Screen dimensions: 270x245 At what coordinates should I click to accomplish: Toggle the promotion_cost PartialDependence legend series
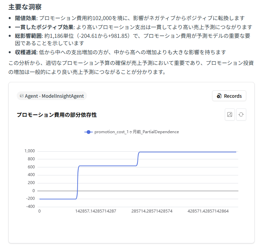pyautogui.click(x=136, y=132)
